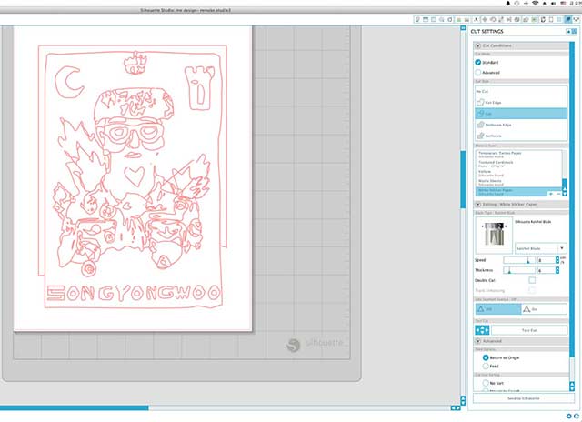Image resolution: width=582 pixels, height=422 pixels.
Task: Open the Move (crosshair arrows) toolbar icon
Action: pos(485,19)
